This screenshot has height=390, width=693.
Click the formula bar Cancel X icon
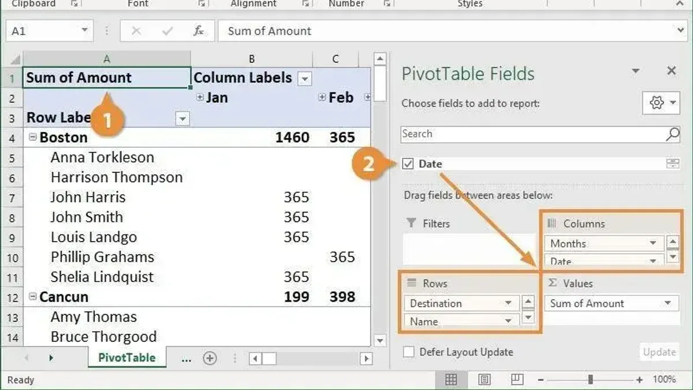[x=136, y=31]
